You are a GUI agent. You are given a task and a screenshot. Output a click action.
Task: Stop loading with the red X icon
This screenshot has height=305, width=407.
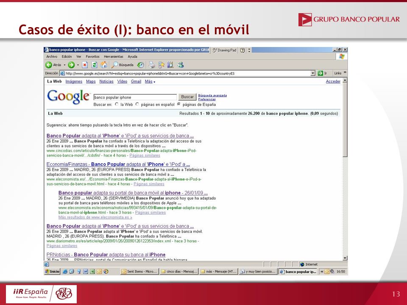85,65
